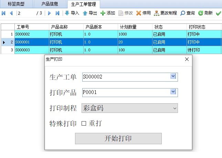Go to next page arrow
This screenshot has width=222, height=158.
49,13
